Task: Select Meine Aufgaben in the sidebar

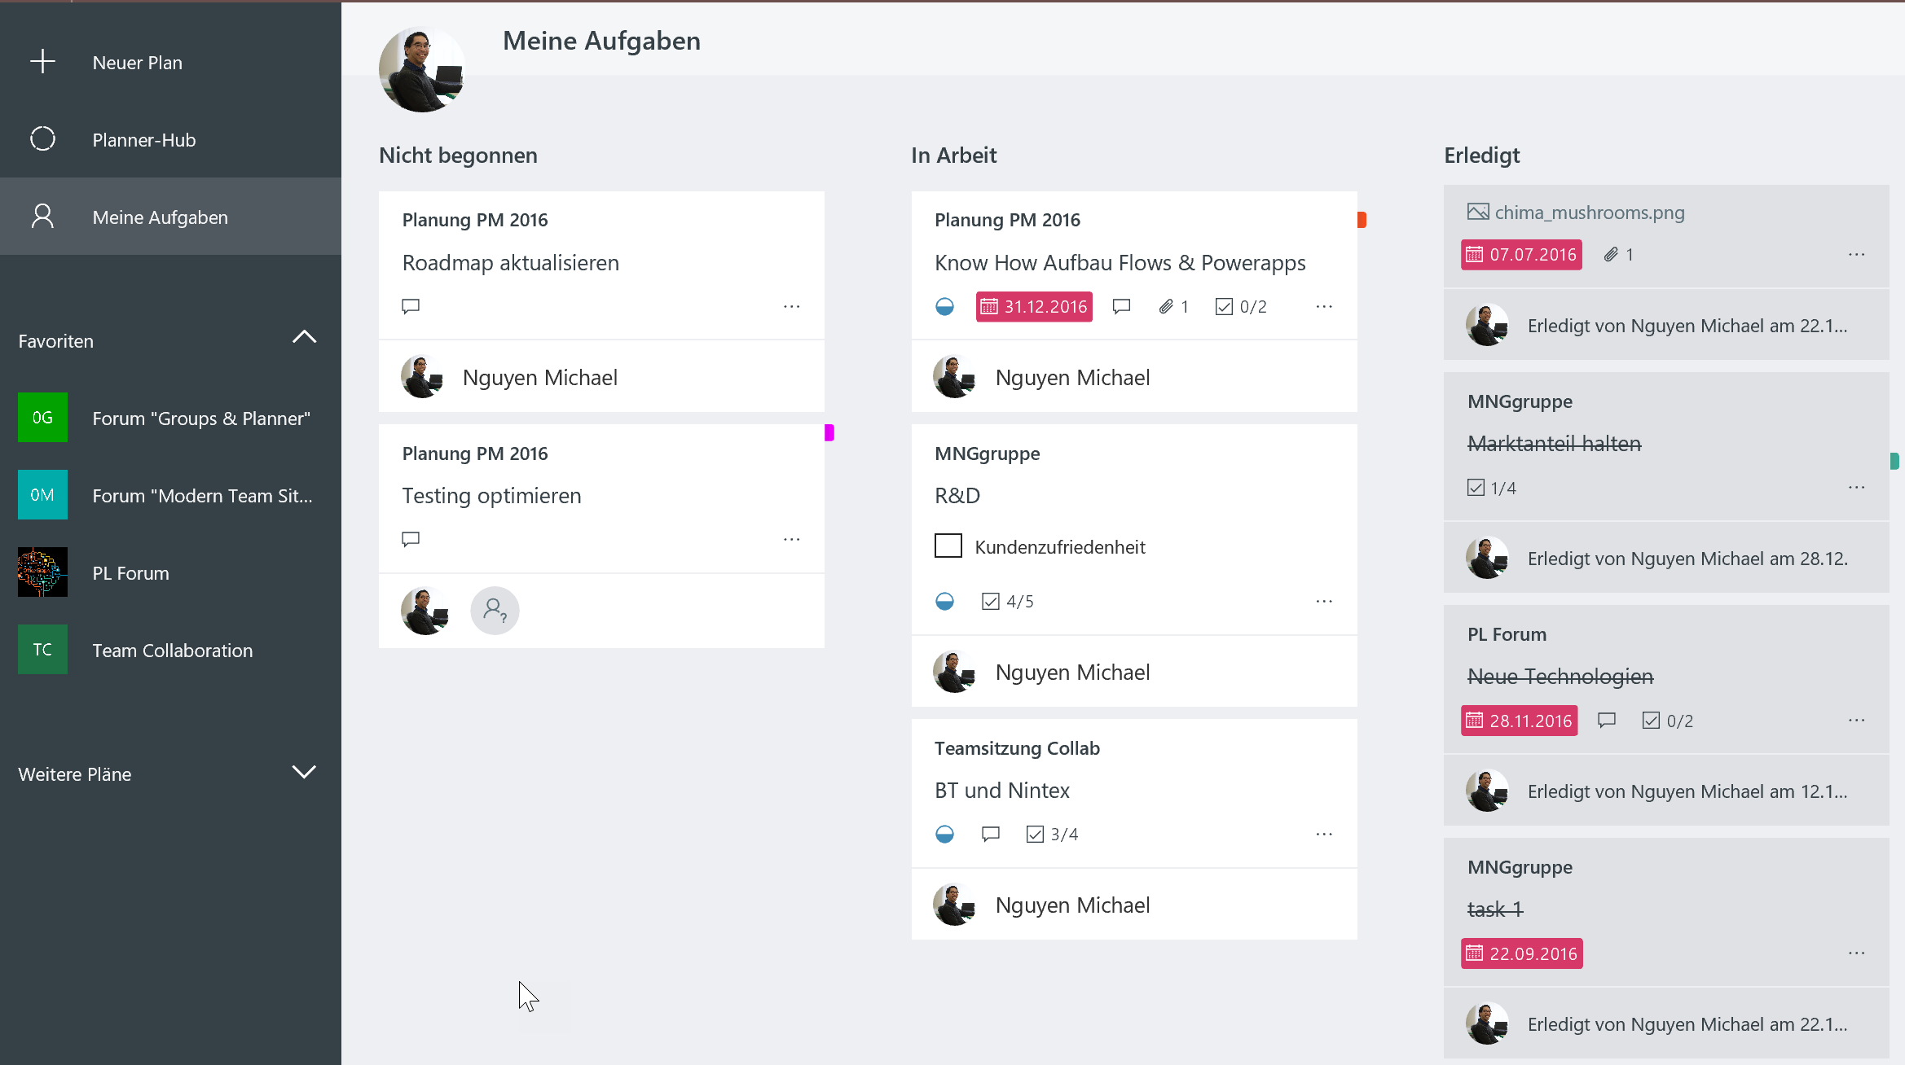Action: [x=160, y=217]
